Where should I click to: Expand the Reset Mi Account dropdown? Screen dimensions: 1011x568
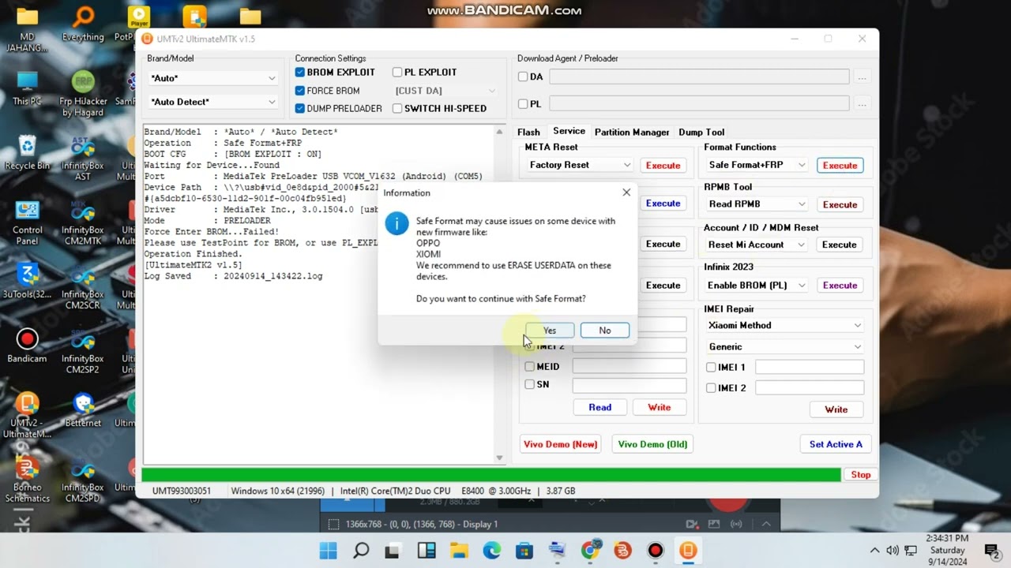click(757, 245)
